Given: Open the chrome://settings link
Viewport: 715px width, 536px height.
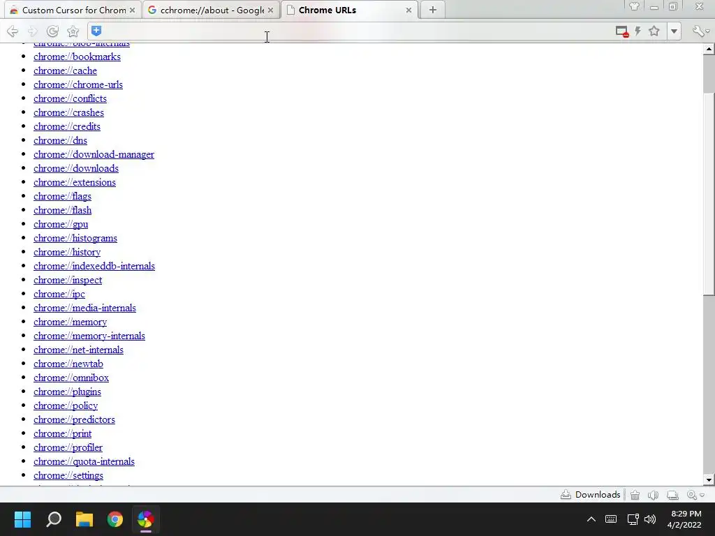Looking at the screenshot, I should (68, 475).
